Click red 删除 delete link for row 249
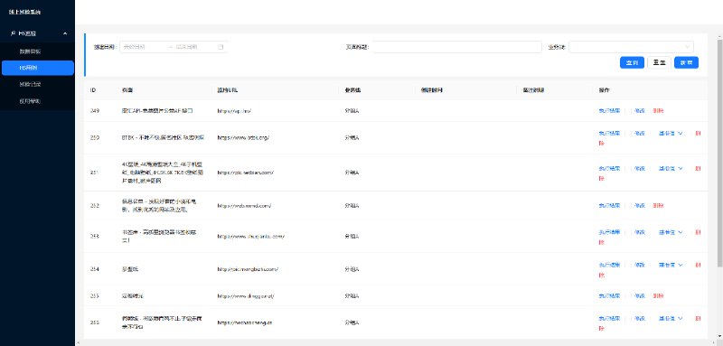The image size is (723, 346). 659,111
